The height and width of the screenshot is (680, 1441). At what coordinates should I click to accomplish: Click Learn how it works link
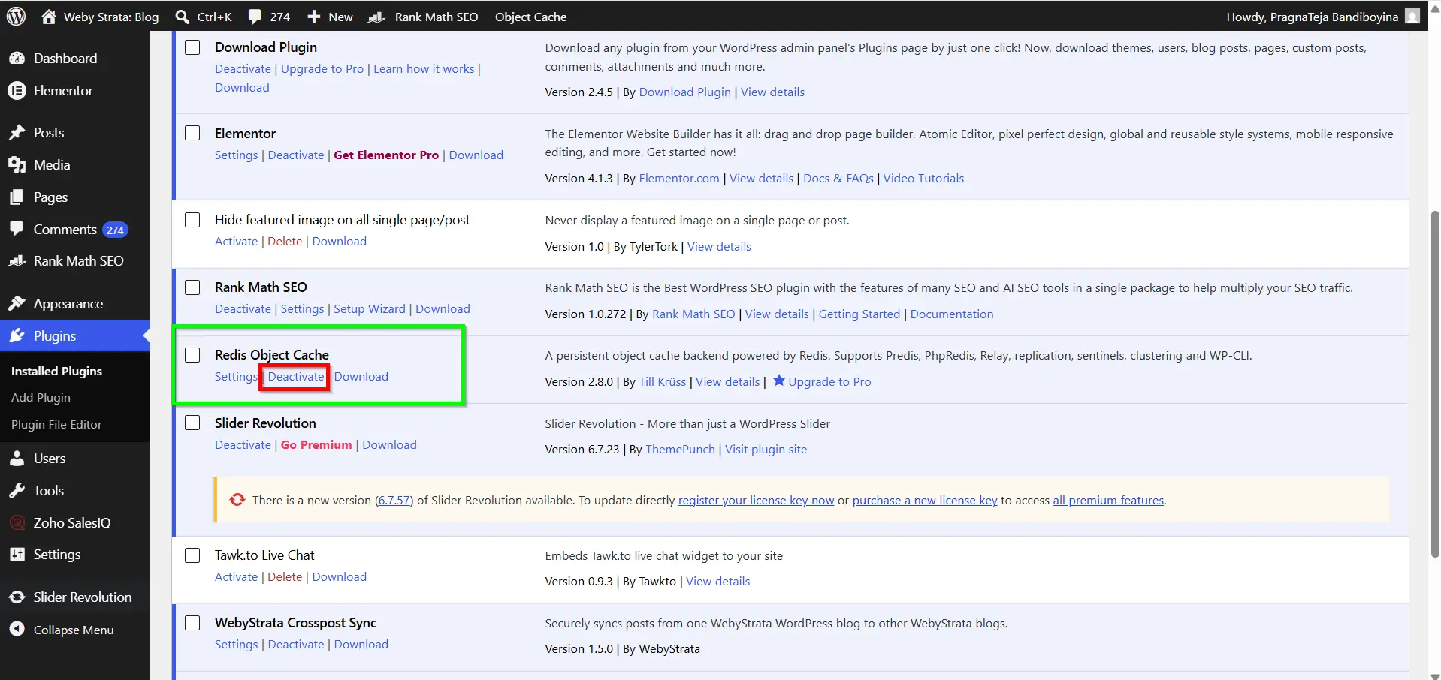[x=424, y=68]
